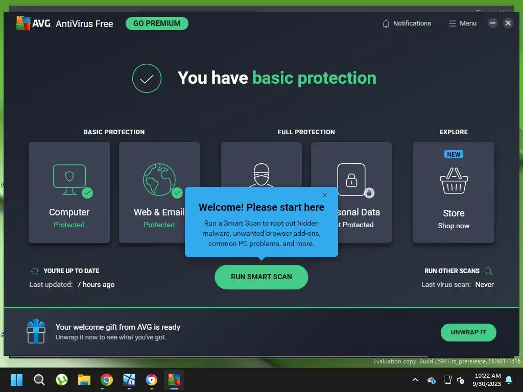Open the clock and date flyout
Image resolution: width=523 pixels, height=392 pixels.
click(487, 380)
